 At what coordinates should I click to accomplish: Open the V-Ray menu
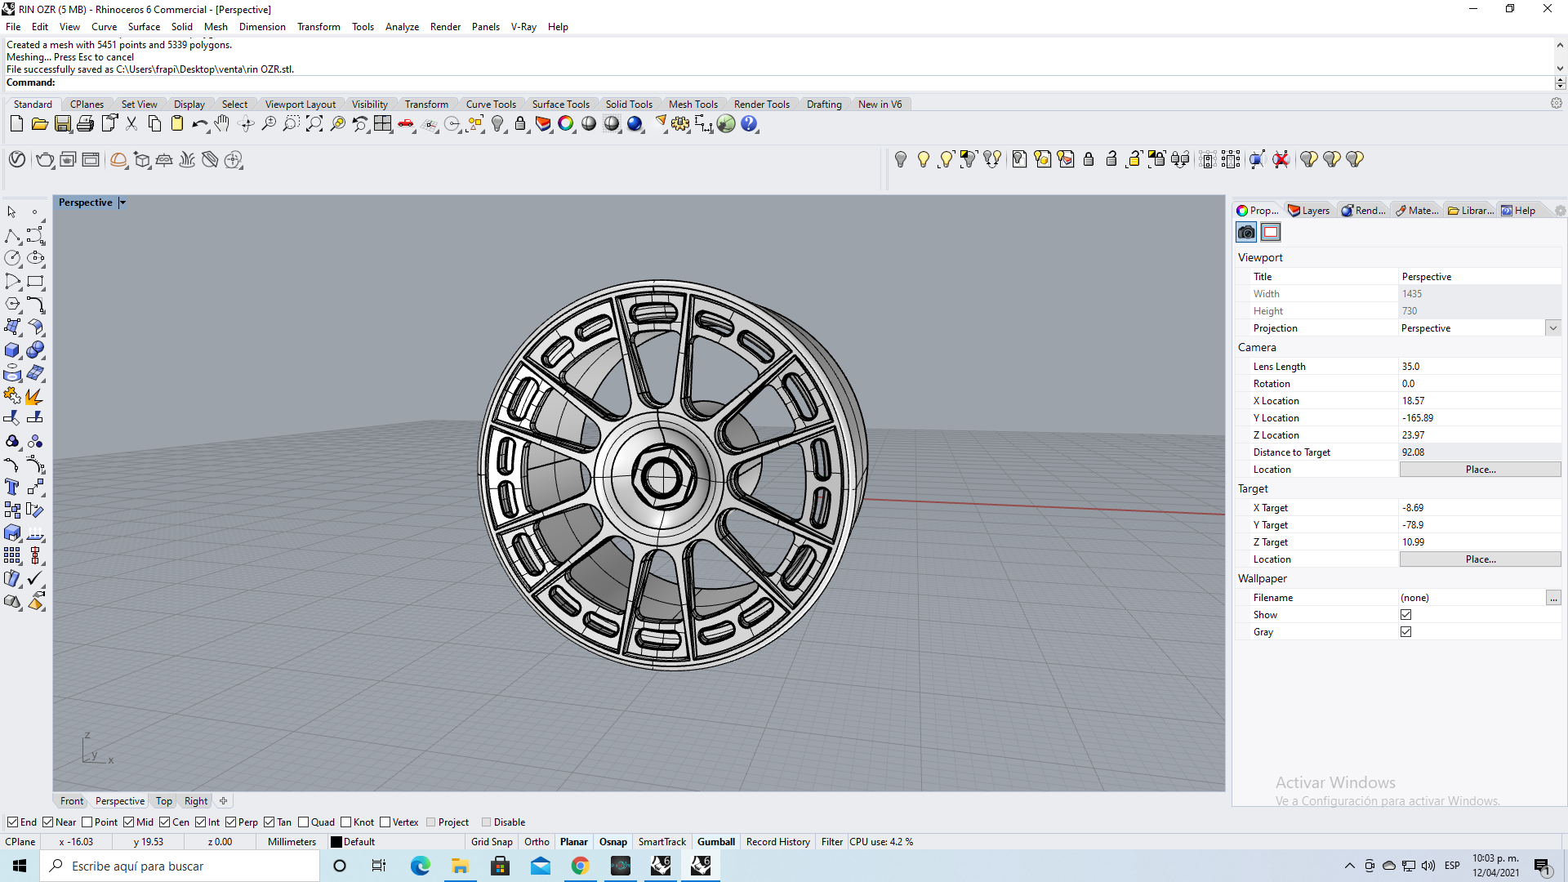(523, 27)
